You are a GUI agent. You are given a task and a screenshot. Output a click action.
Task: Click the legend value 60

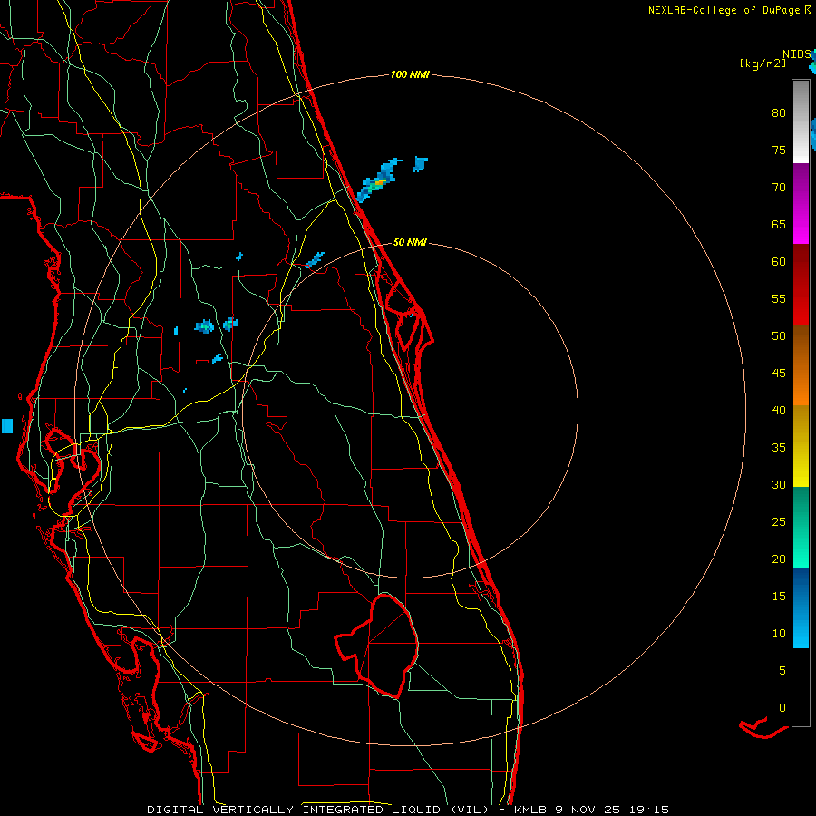[x=779, y=262]
